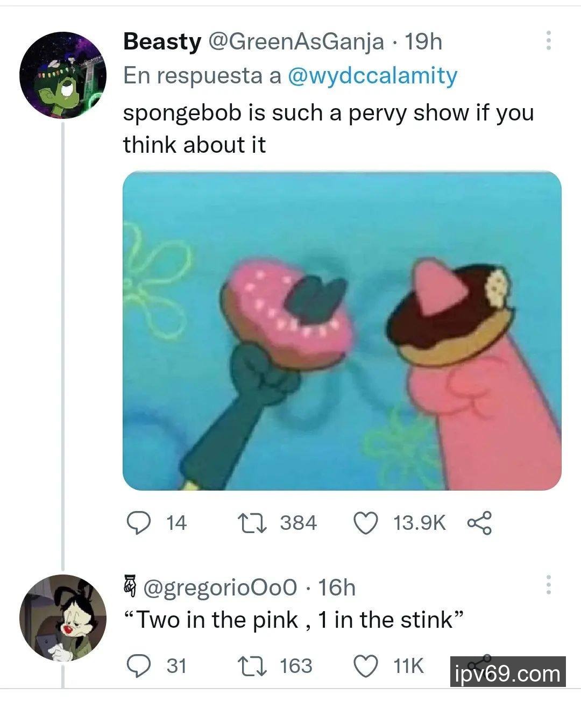Screen dimensions: 581x702
Task: Click the reply icon on Beasty's tweet
Action: pyautogui.click(x=138, y=523)
